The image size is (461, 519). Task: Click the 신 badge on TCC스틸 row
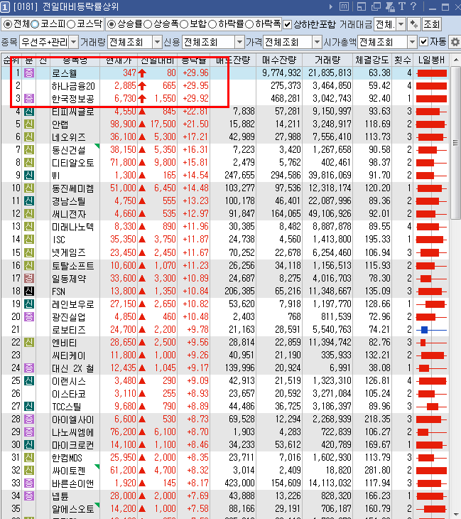click(x=29, y=406)
